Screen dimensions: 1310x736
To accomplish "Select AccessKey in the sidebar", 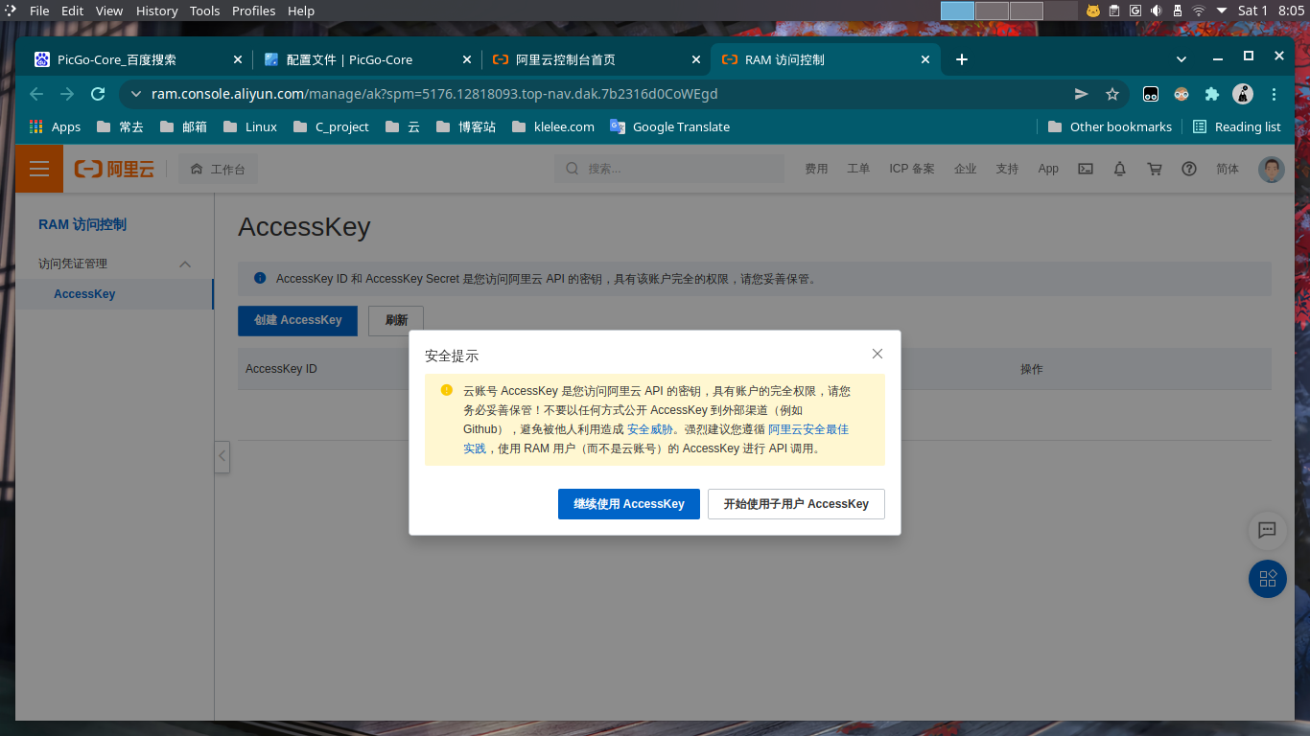I will [x=114, y=294].
